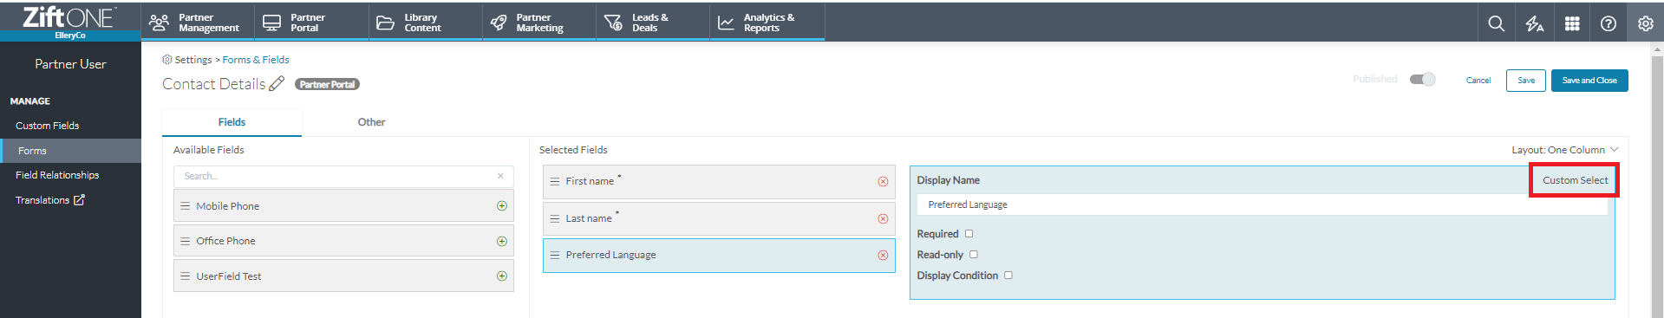Remove First name field with red X
The image size is (1664, 318).
(x=883, y=181)
